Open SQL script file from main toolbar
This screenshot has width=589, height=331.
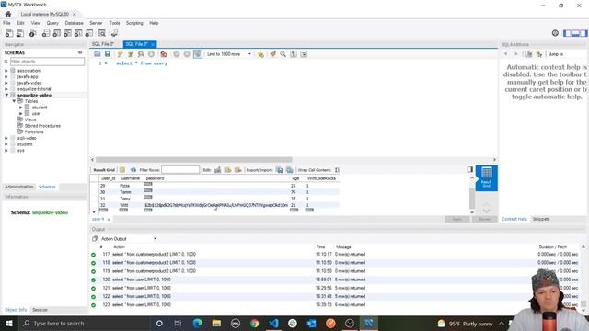point(20,33)
